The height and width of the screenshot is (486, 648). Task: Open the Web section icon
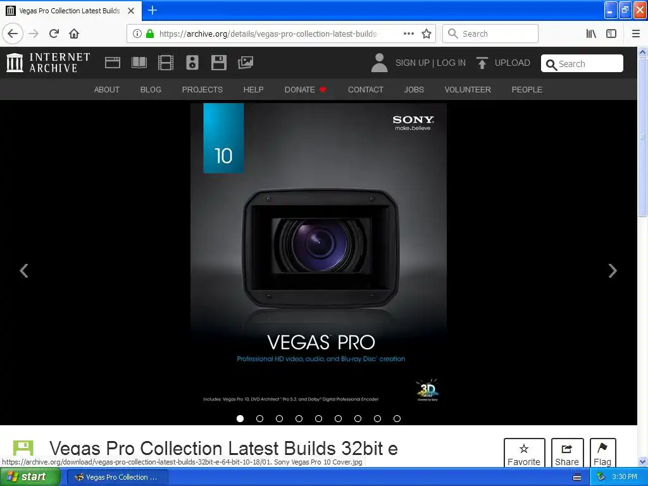coord(113,63)
